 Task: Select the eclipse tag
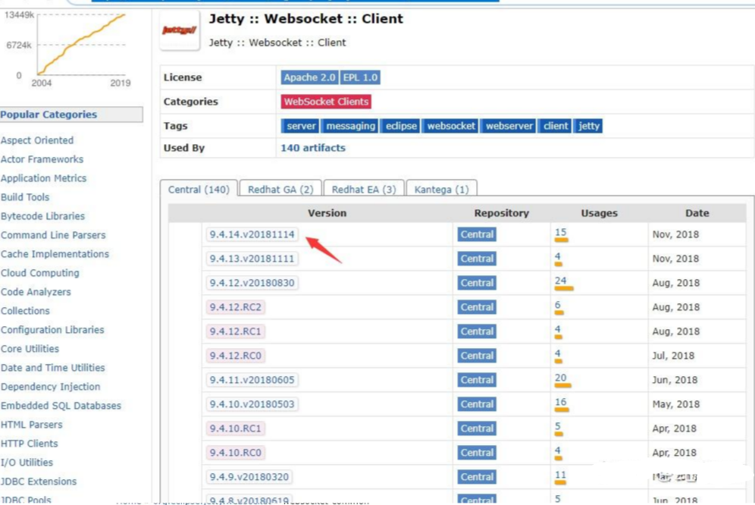(x=400, y=126)
